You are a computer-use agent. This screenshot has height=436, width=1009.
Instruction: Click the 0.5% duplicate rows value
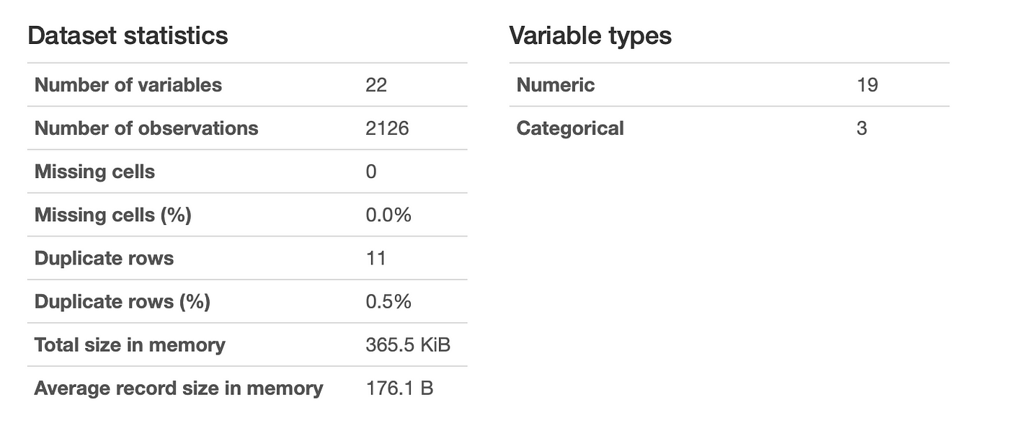point(388,301)
